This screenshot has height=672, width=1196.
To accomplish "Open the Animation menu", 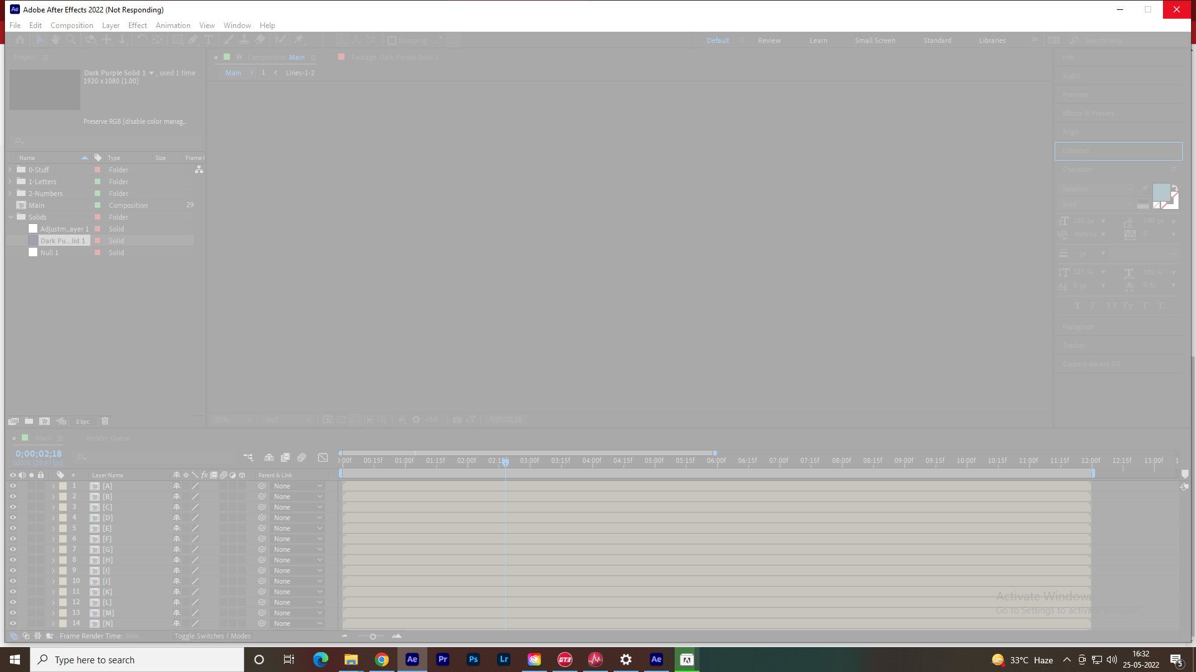I will point(173,25).
